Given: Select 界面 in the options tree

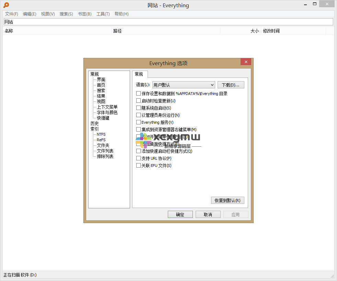Looking at the screenshot, I should coord(101,79).
